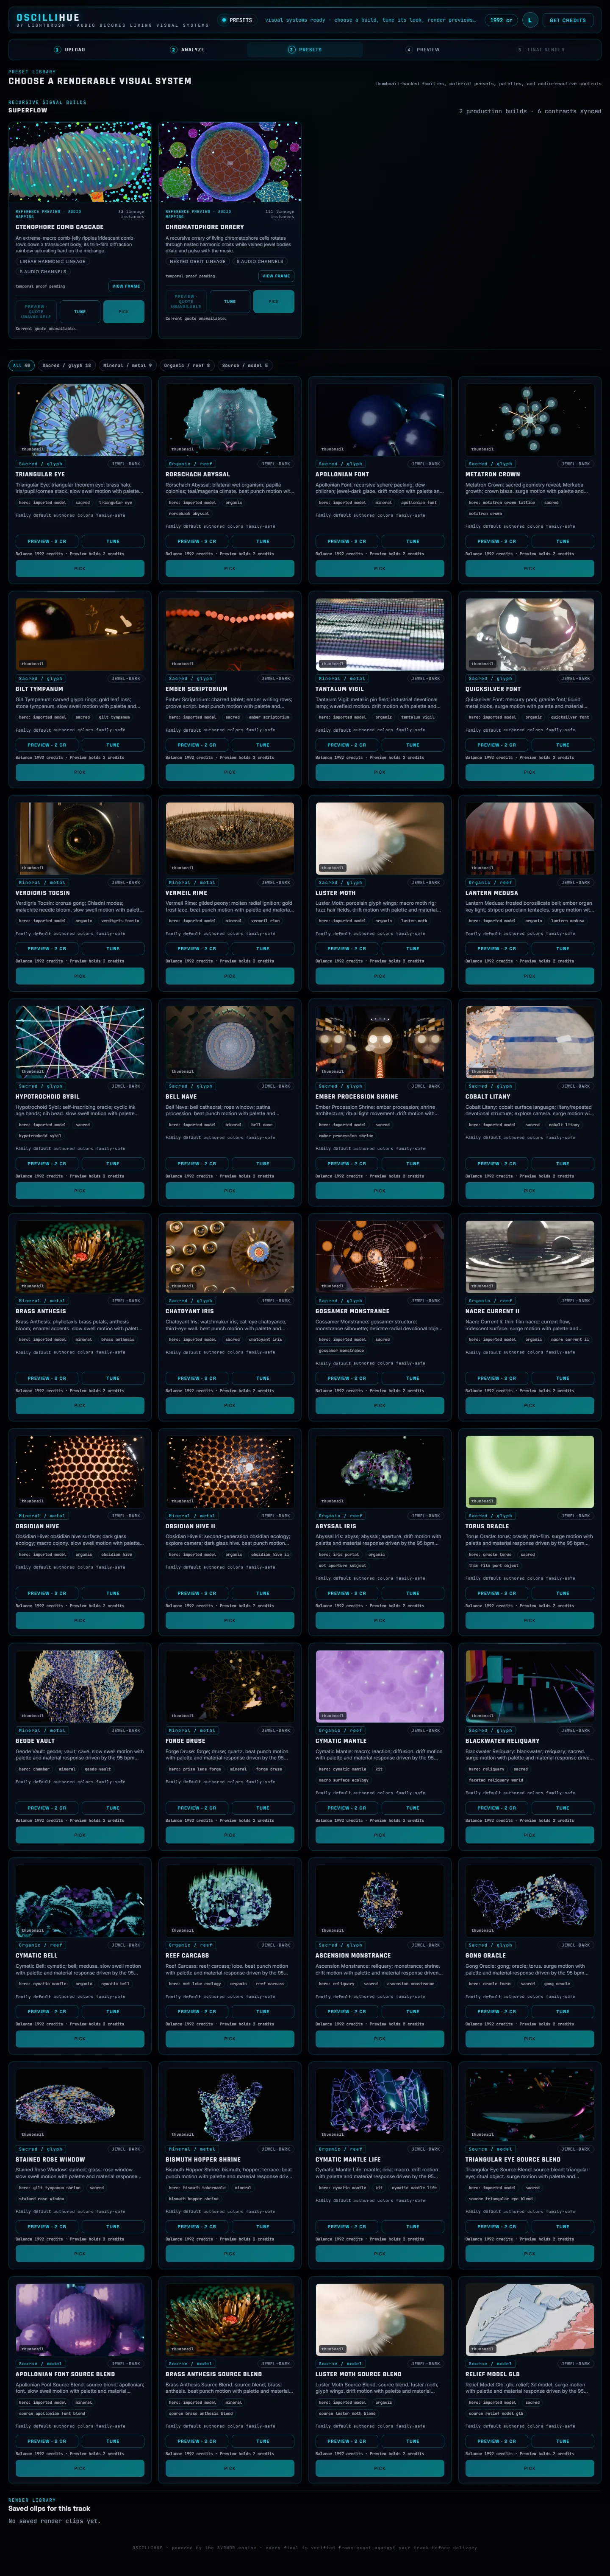Pick the Bismuth Hopper Shrine preset
The image size is (610, 2576).
(230, 2254)
